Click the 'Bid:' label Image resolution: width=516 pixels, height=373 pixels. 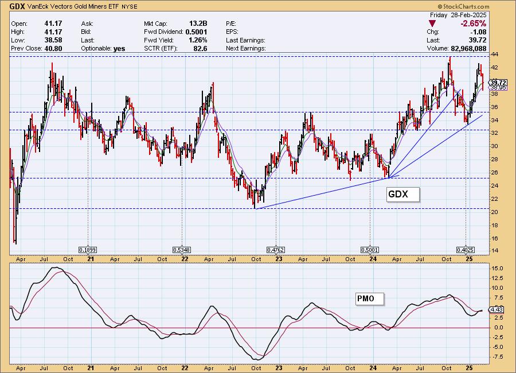(86, 32)
